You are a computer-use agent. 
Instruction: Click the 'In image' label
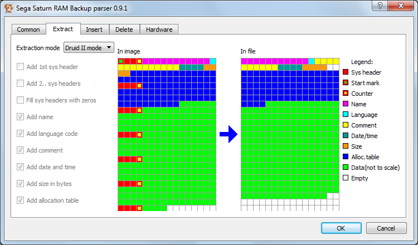click(129, 51)
